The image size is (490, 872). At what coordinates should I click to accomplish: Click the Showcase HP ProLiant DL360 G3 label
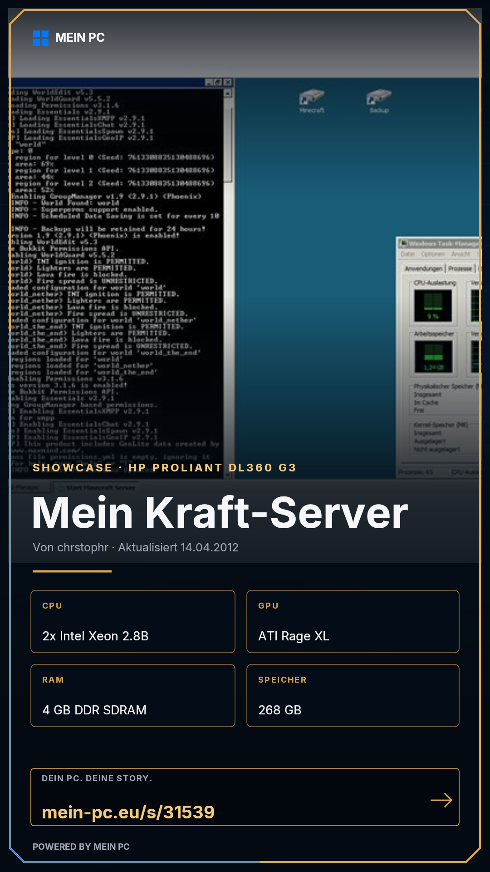(x=165, y=468)
